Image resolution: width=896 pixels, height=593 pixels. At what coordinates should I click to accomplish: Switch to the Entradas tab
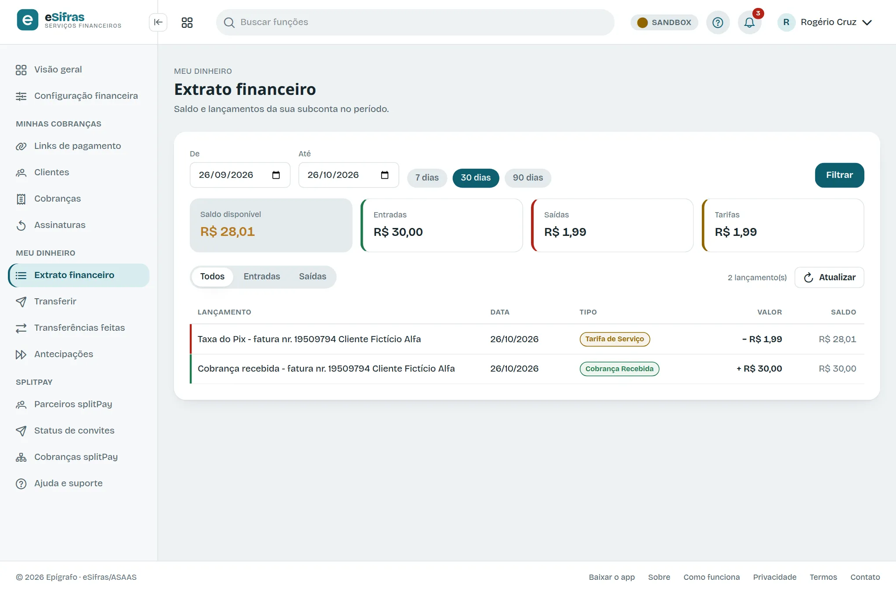point(262,277)
